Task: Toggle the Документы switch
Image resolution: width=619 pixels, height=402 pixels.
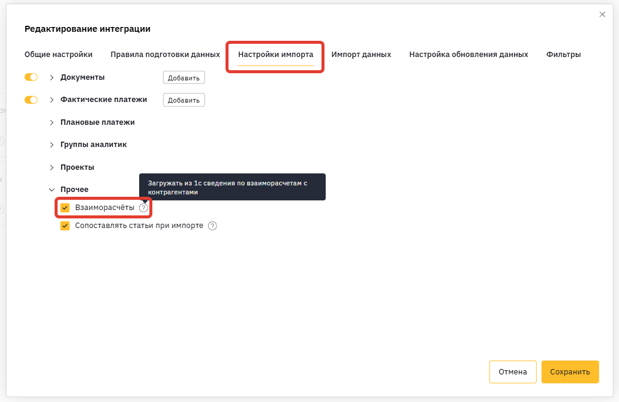Action: (x=31, y=77)
